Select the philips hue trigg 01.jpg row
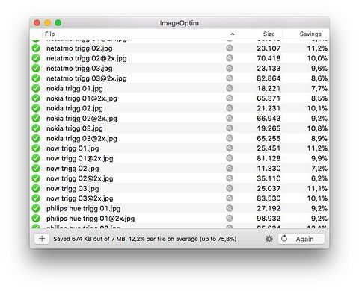This screenshot has width=359, height=291. (179, 208)
